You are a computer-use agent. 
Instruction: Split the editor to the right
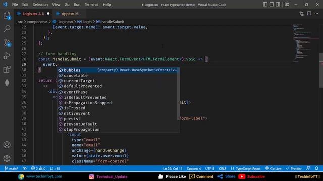click(309, 14)
